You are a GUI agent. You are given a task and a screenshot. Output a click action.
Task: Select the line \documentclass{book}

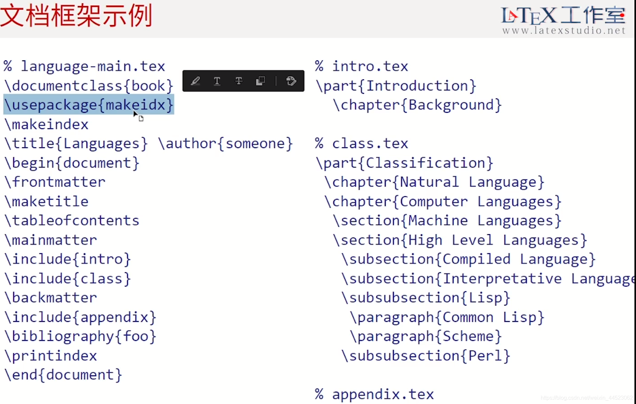click(89, 86)
